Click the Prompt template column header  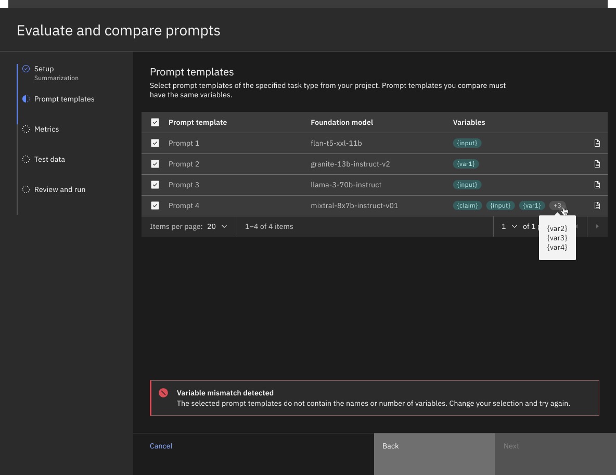198,122
